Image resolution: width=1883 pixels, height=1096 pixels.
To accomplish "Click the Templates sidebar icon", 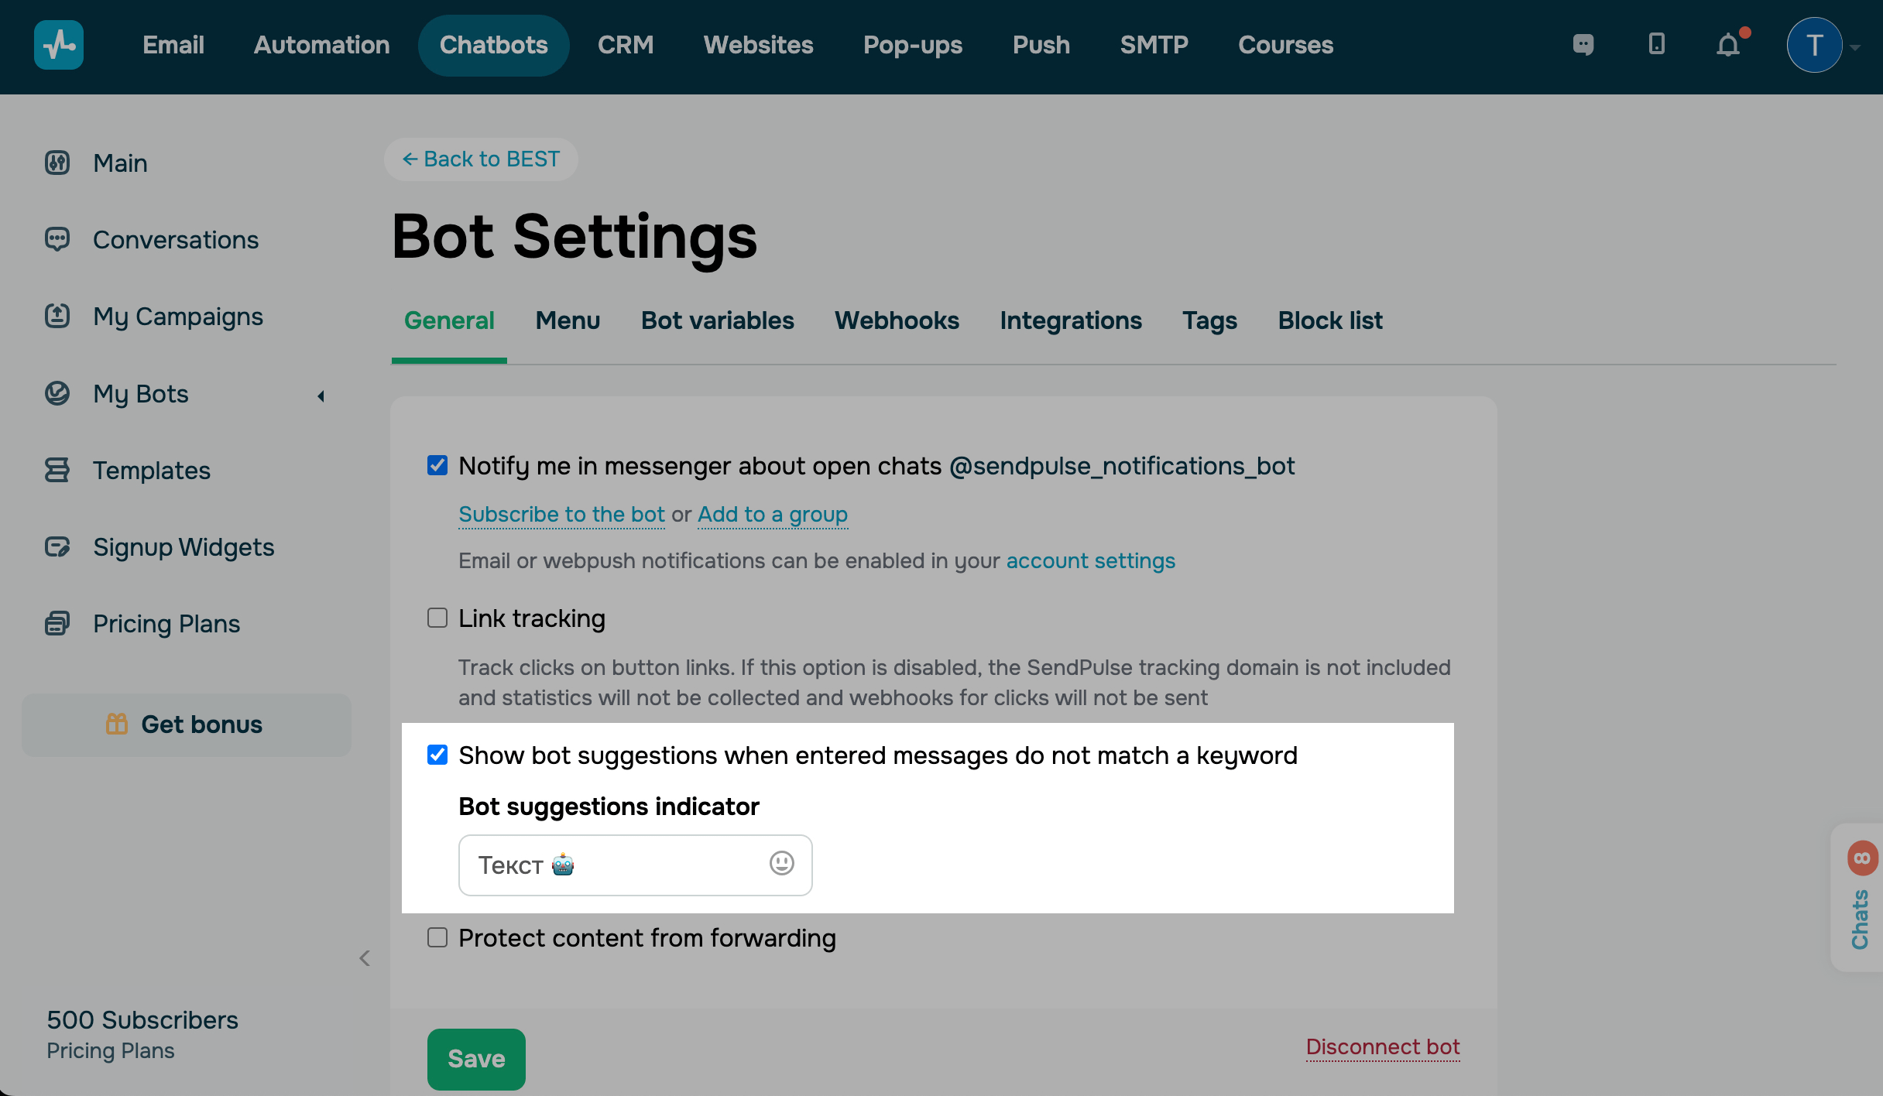I will point(57,470).
